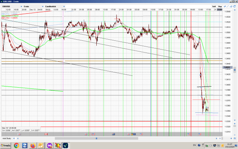238x149 pixels.
Task: Click the green EMA indicator label
Action: pyautogui.click(x=10, y=16)
